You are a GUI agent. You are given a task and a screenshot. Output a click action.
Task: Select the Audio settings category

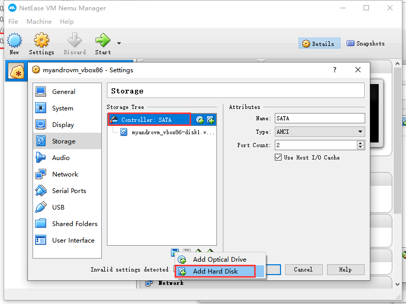coord(67,157)
